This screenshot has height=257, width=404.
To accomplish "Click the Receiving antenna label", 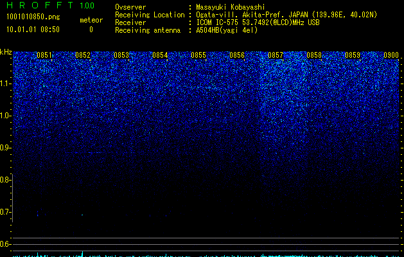I will 148,30.
